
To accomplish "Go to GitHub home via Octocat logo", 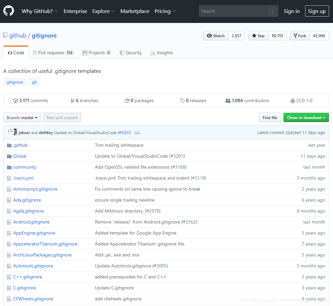I will 9,11.
